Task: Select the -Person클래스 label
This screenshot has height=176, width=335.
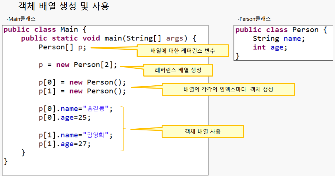Action: point(254,19)
